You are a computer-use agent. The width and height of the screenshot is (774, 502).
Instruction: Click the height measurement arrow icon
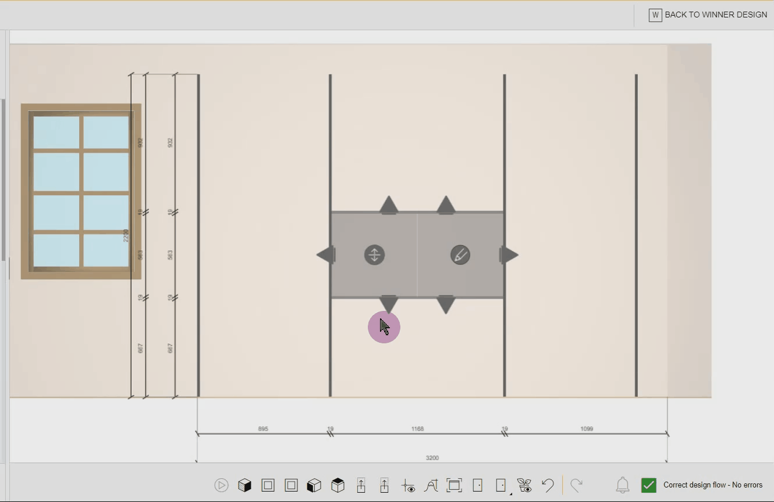click(x=361, y=485)
